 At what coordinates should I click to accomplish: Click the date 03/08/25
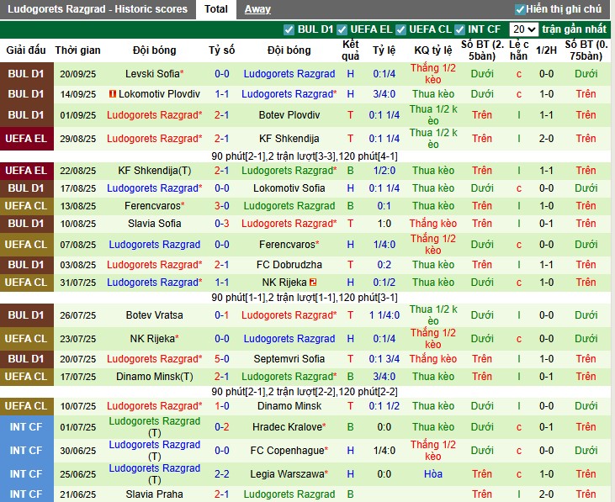tap(77, 265)
